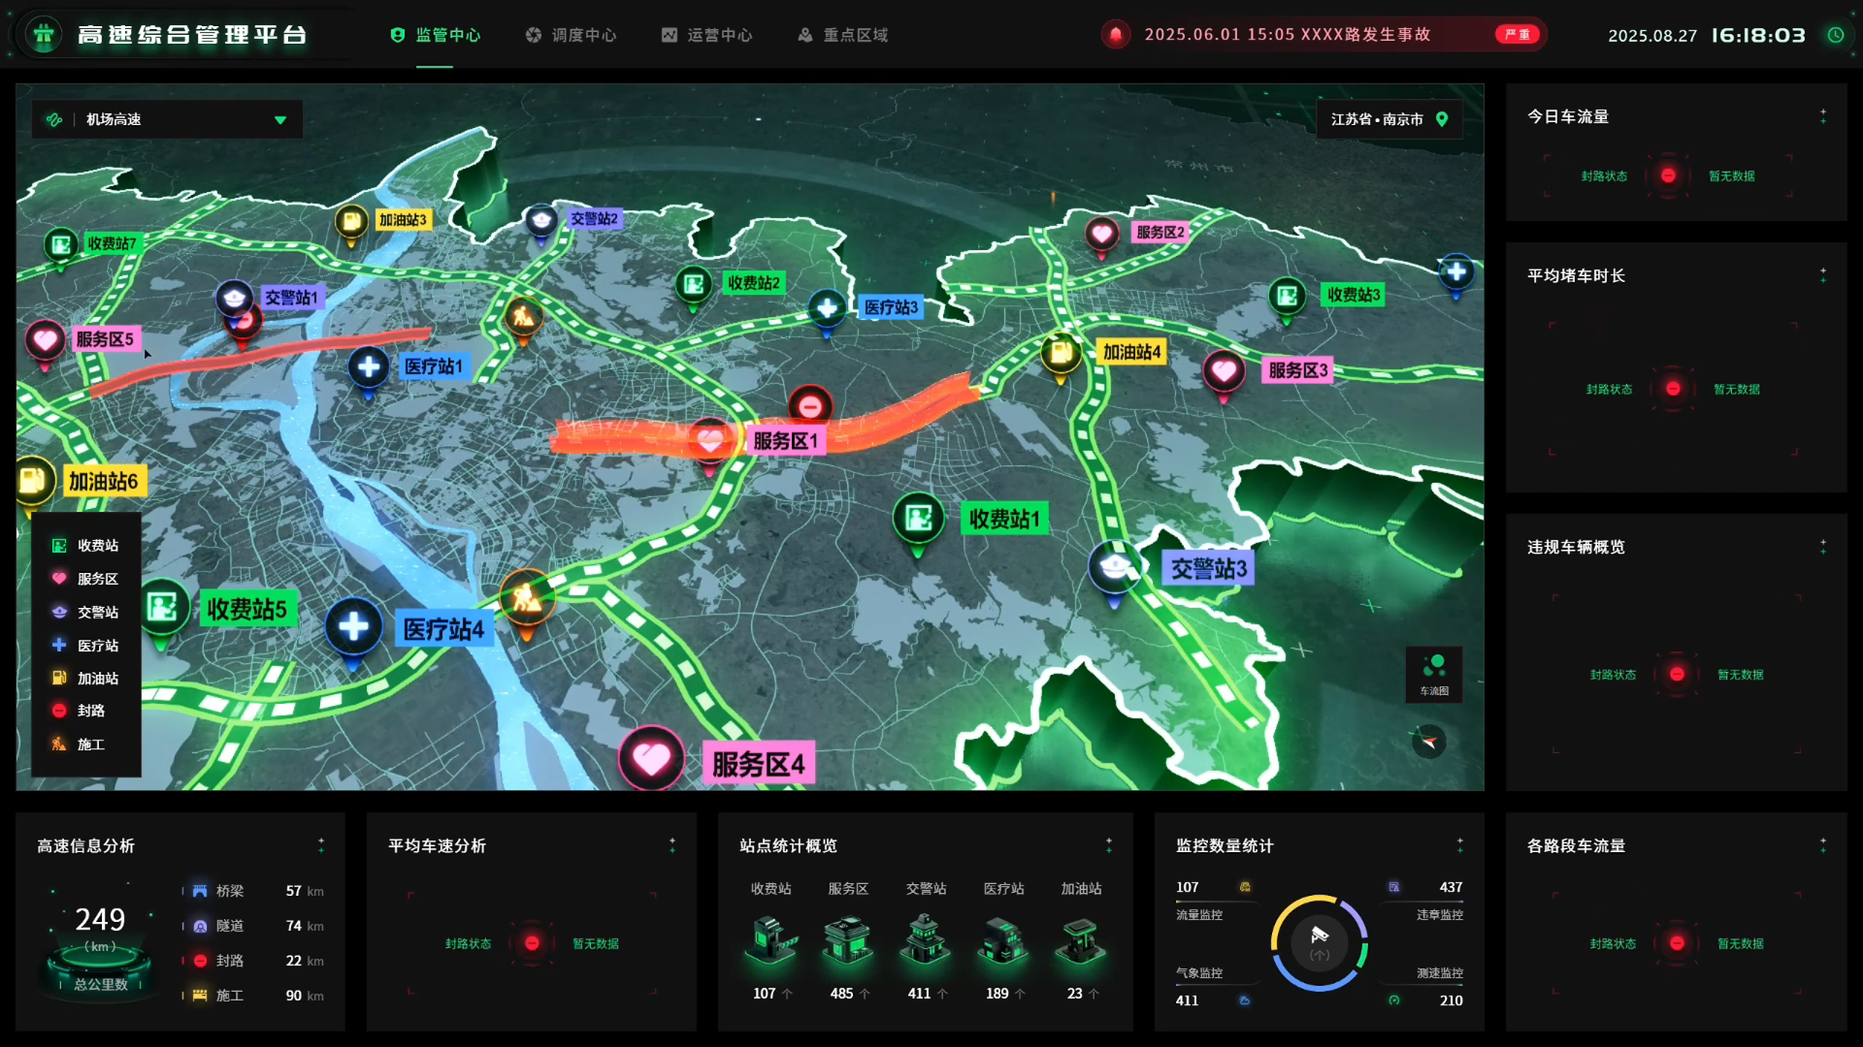This screenshot has height=1047, width=1863.
Task: Click the 收费站2 toll marker
Action: (694, 285)
